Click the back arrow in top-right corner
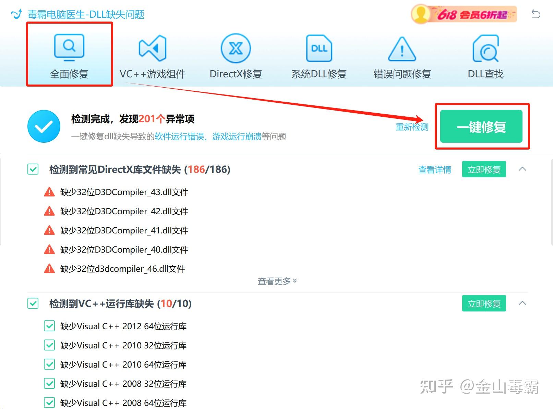 (536, 14)
